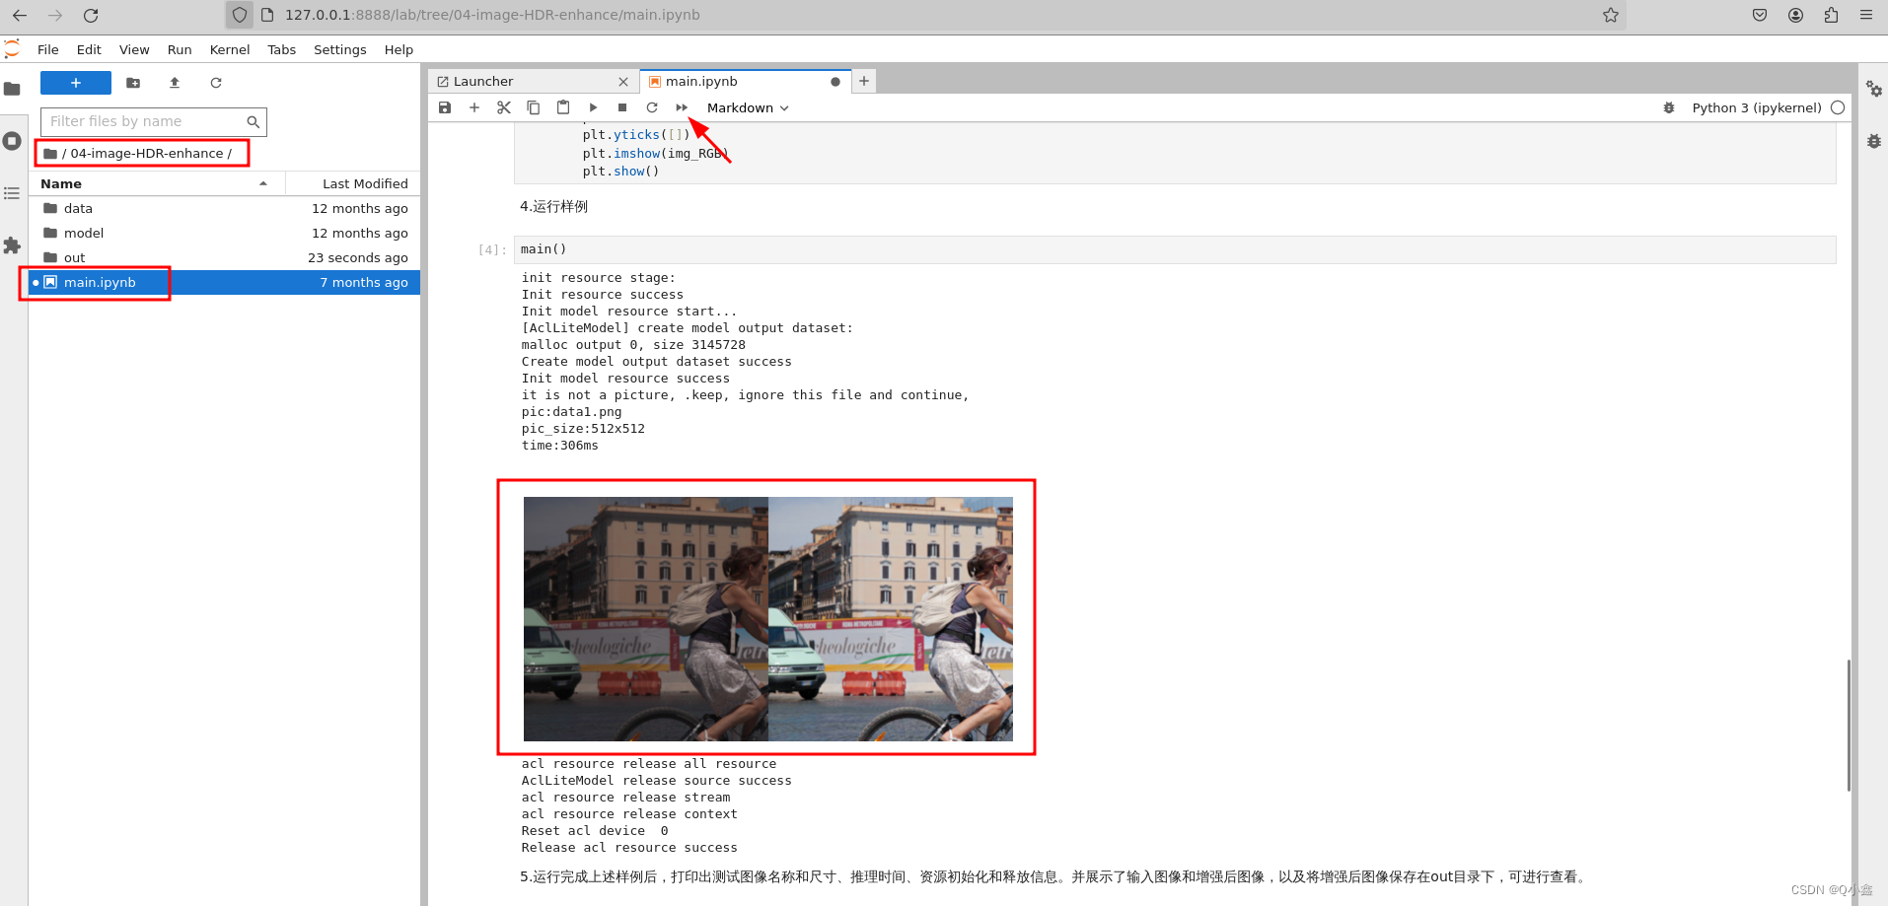
Task: Reload the browser page
Action: pos(91,15)
